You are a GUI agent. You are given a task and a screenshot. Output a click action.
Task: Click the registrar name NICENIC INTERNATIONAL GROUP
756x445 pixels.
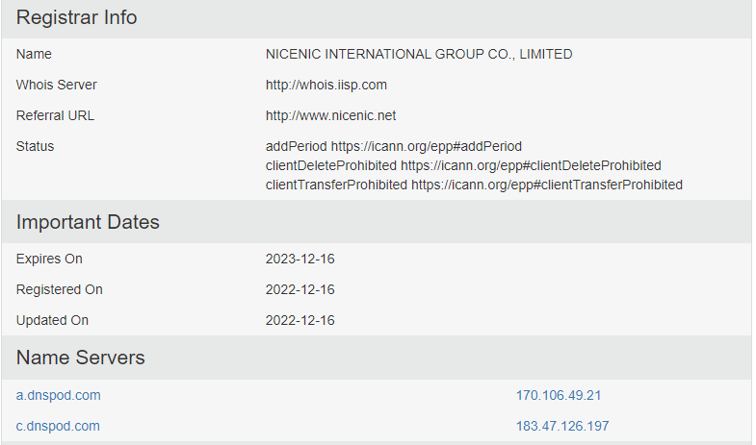pyautogui.click(x=419, y=54)
